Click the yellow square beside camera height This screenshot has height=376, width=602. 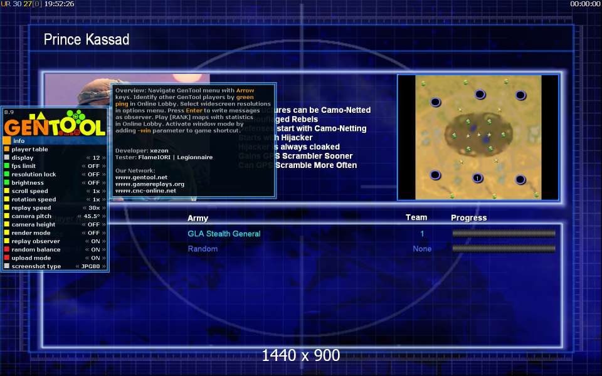tap(6, 224)
